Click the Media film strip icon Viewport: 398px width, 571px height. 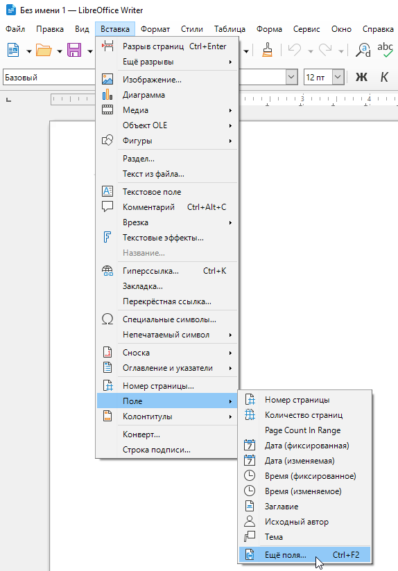(x=107, y=110)
